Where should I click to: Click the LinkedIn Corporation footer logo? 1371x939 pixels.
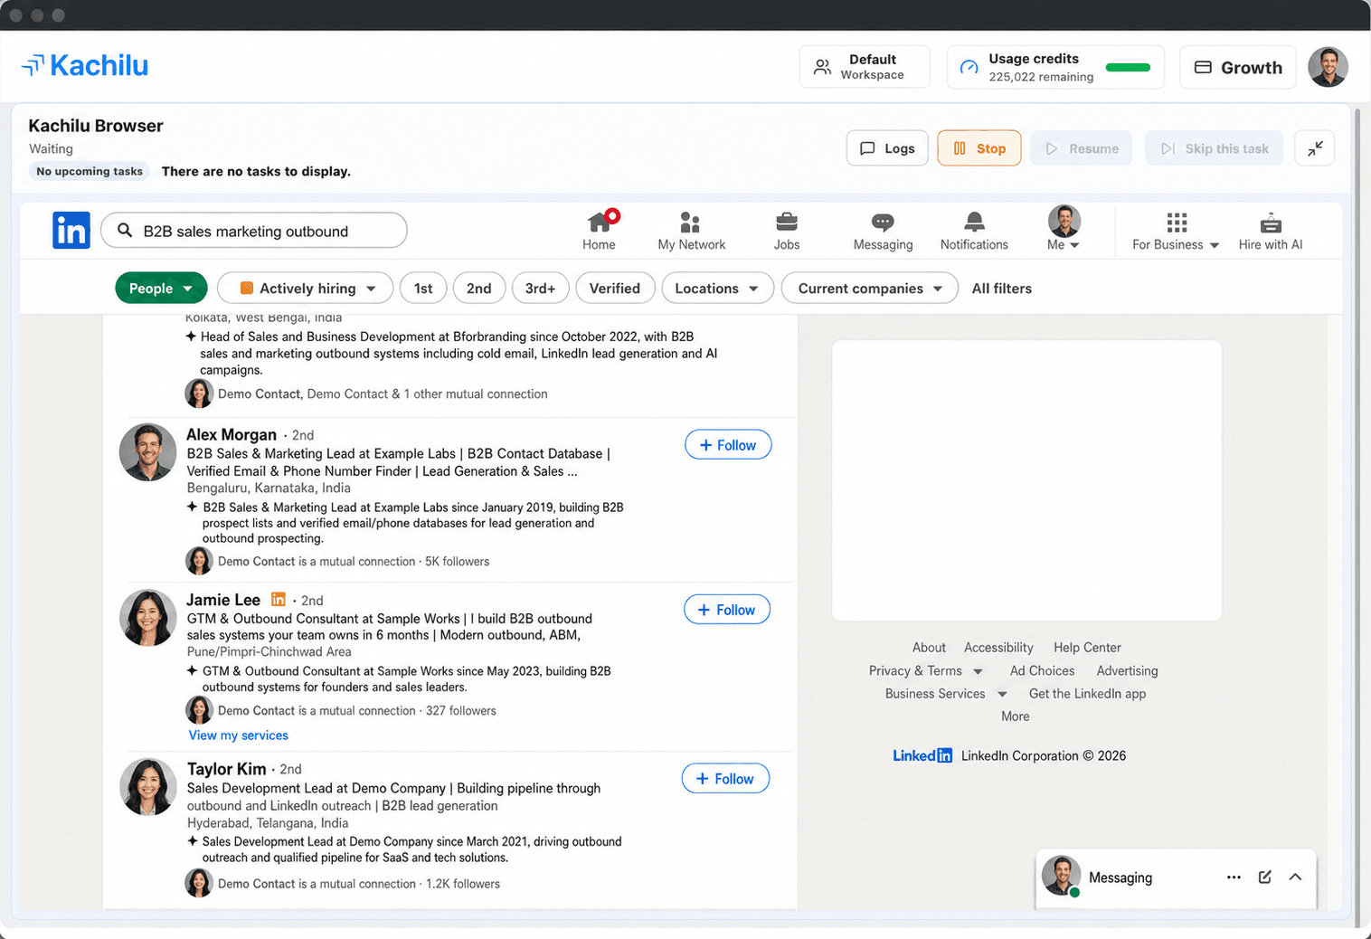922,756
